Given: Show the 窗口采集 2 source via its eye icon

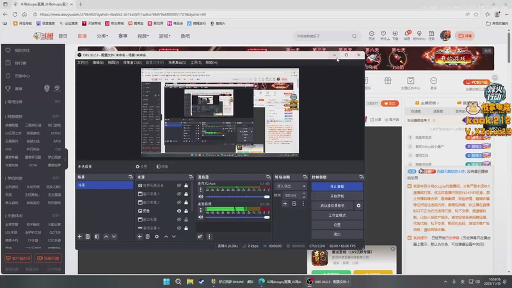Looking at the screenshot, I should 179,202.
